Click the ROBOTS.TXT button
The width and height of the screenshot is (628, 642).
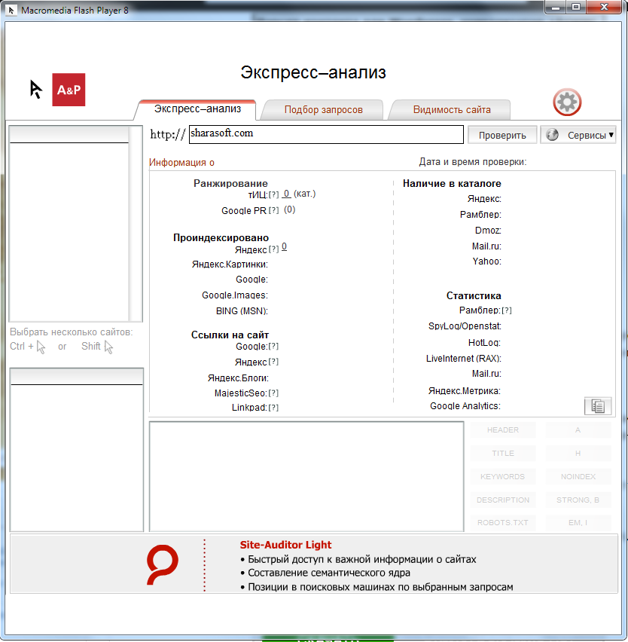tap(503, 523)
